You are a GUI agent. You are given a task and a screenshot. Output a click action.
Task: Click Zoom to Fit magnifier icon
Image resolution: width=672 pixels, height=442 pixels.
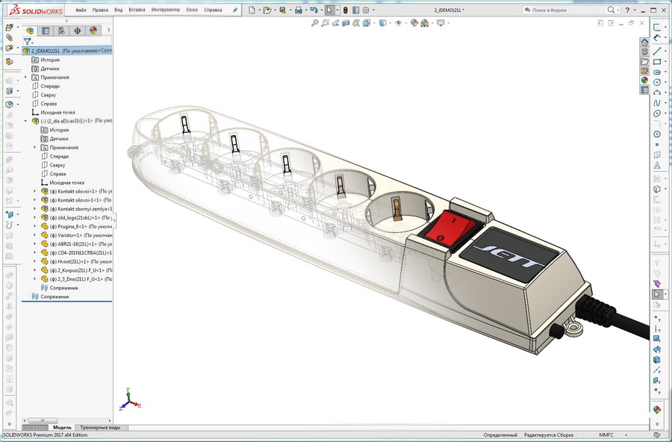pyautogui.click(x=314, y=23)
